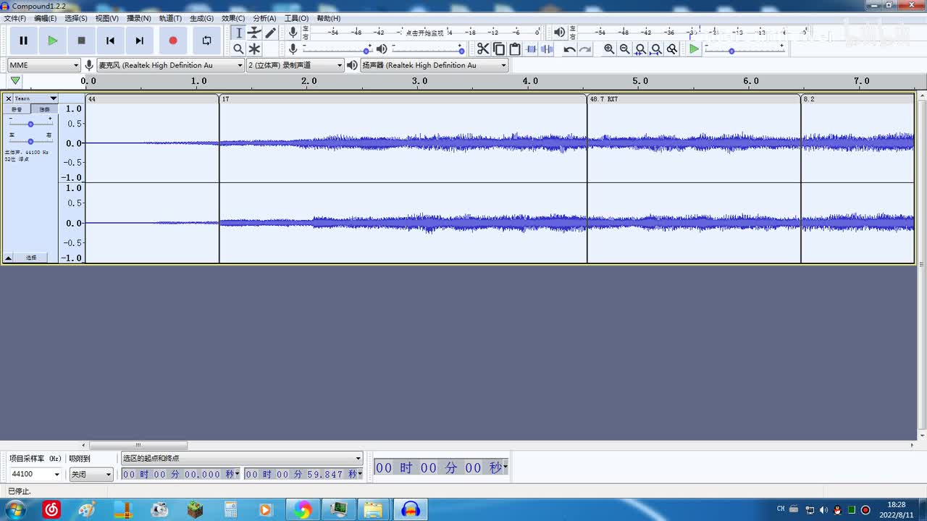
Task: Open the 效果(C) menu
Action: 233,18
